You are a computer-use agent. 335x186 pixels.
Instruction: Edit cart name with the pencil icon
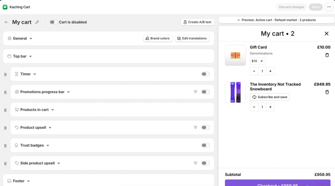pyautogui.click(x=37, y=22)
